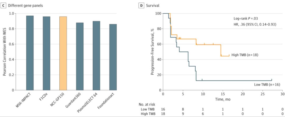
Task: Click the panel C label box
Action: pos(4,5)
